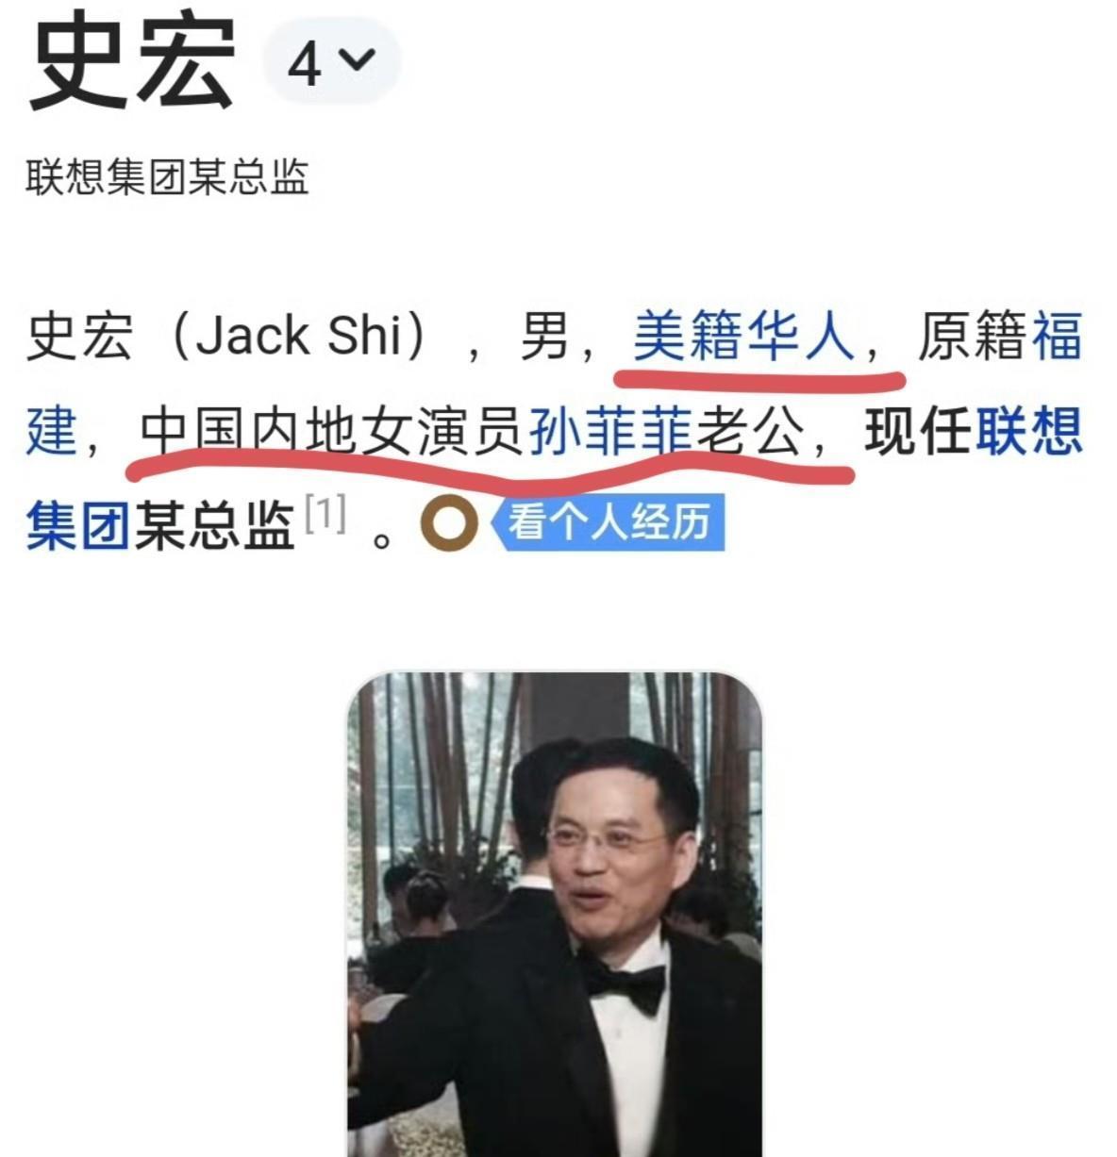The width and height of the screenshot is (1117, 1157).
Task: Select the 中国内地女演员 phrase
Action: click(333, 433)
